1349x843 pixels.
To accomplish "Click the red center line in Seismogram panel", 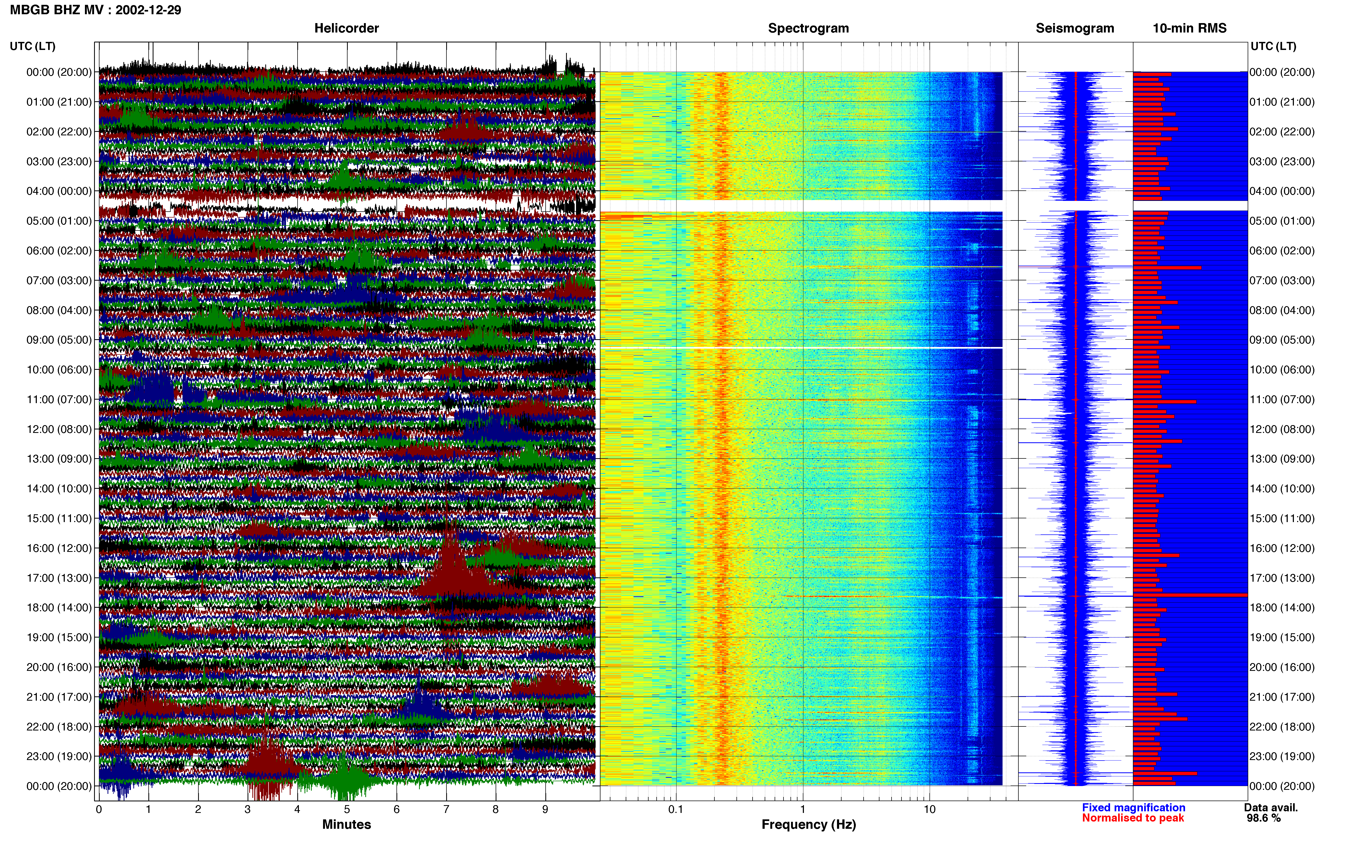I will pyautogui.click(x=1076, y=428).
